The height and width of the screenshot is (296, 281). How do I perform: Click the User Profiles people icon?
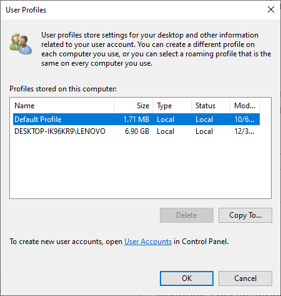[21, 44]
